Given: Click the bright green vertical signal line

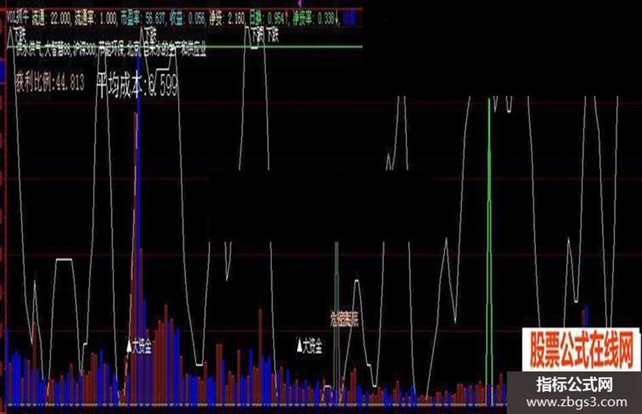Looking at the screenshot, I should (x=489, y=252).
